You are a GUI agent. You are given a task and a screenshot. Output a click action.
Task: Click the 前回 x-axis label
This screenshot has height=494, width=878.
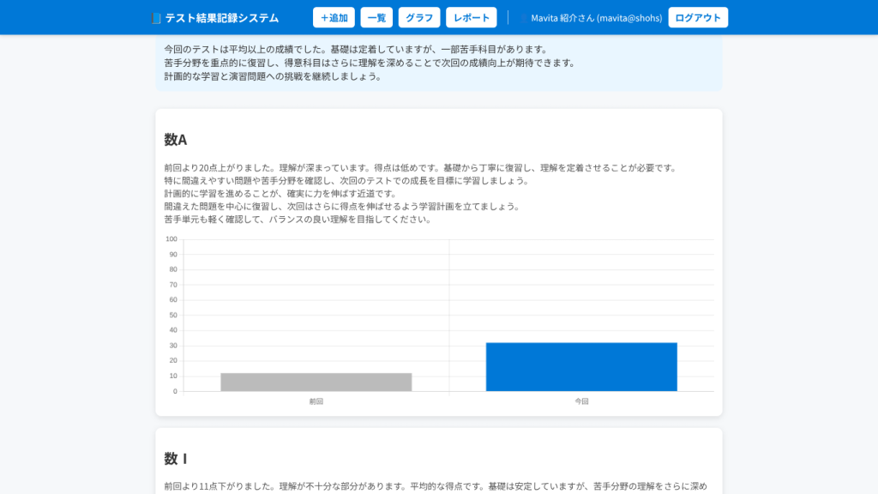coord(316,401)
